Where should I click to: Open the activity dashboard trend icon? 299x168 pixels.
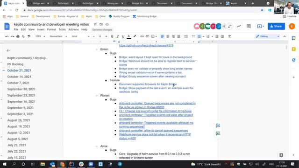coord(239,26)
